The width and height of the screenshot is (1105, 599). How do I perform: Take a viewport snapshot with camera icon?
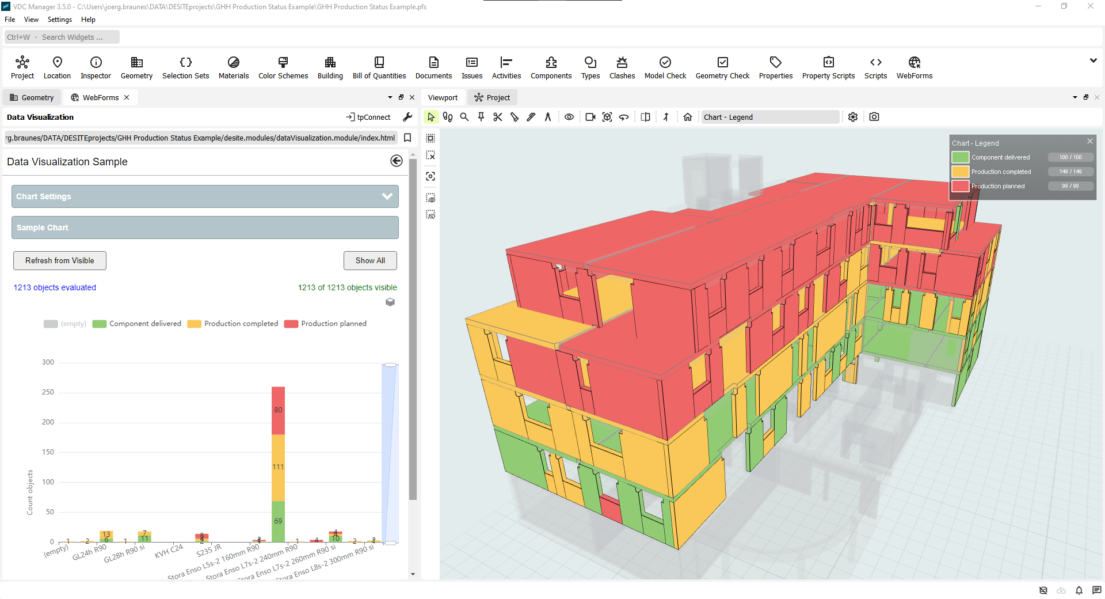874,117
